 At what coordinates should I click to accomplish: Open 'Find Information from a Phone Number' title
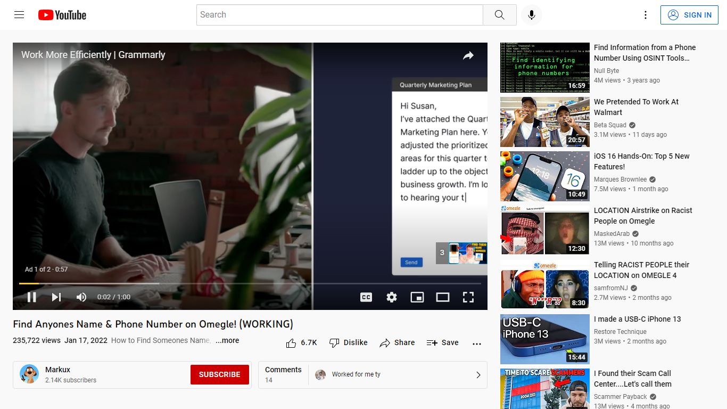pyautogui.click(x=645, y=53)
